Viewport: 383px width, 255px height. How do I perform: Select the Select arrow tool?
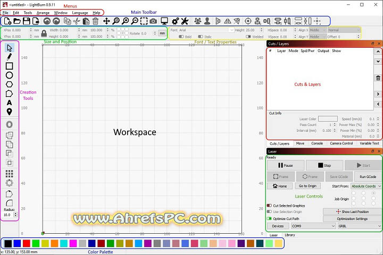coord(10,48)
